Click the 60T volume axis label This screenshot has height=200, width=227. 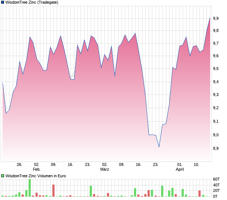coord(216,179)
